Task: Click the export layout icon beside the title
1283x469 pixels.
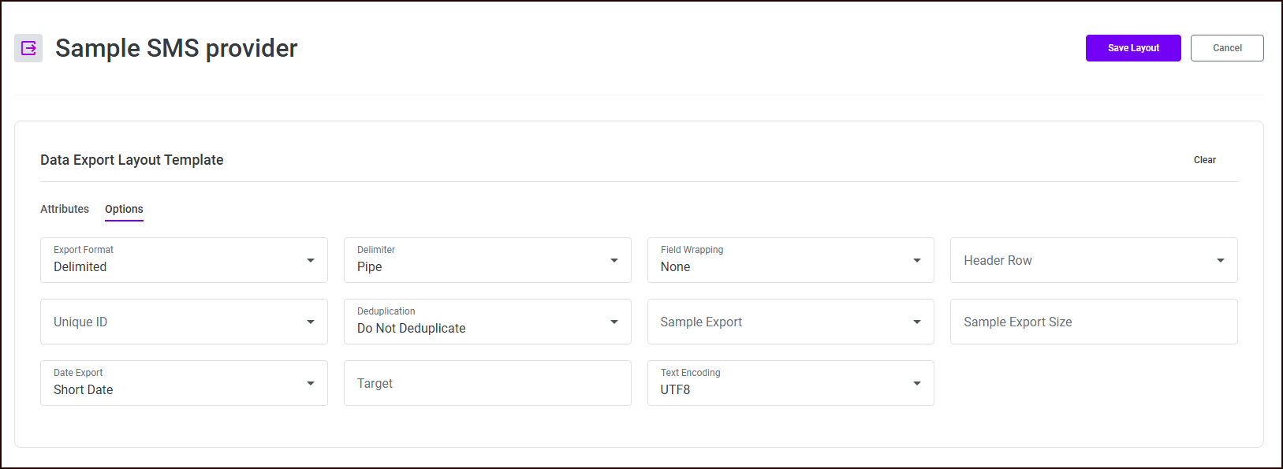Action: click(28, 48)
